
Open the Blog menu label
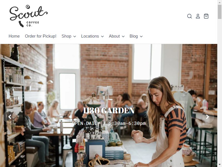(x=134, y=36)
